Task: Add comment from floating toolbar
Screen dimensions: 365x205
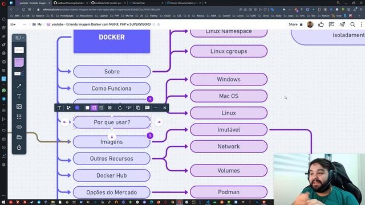Action: point(147,108)
